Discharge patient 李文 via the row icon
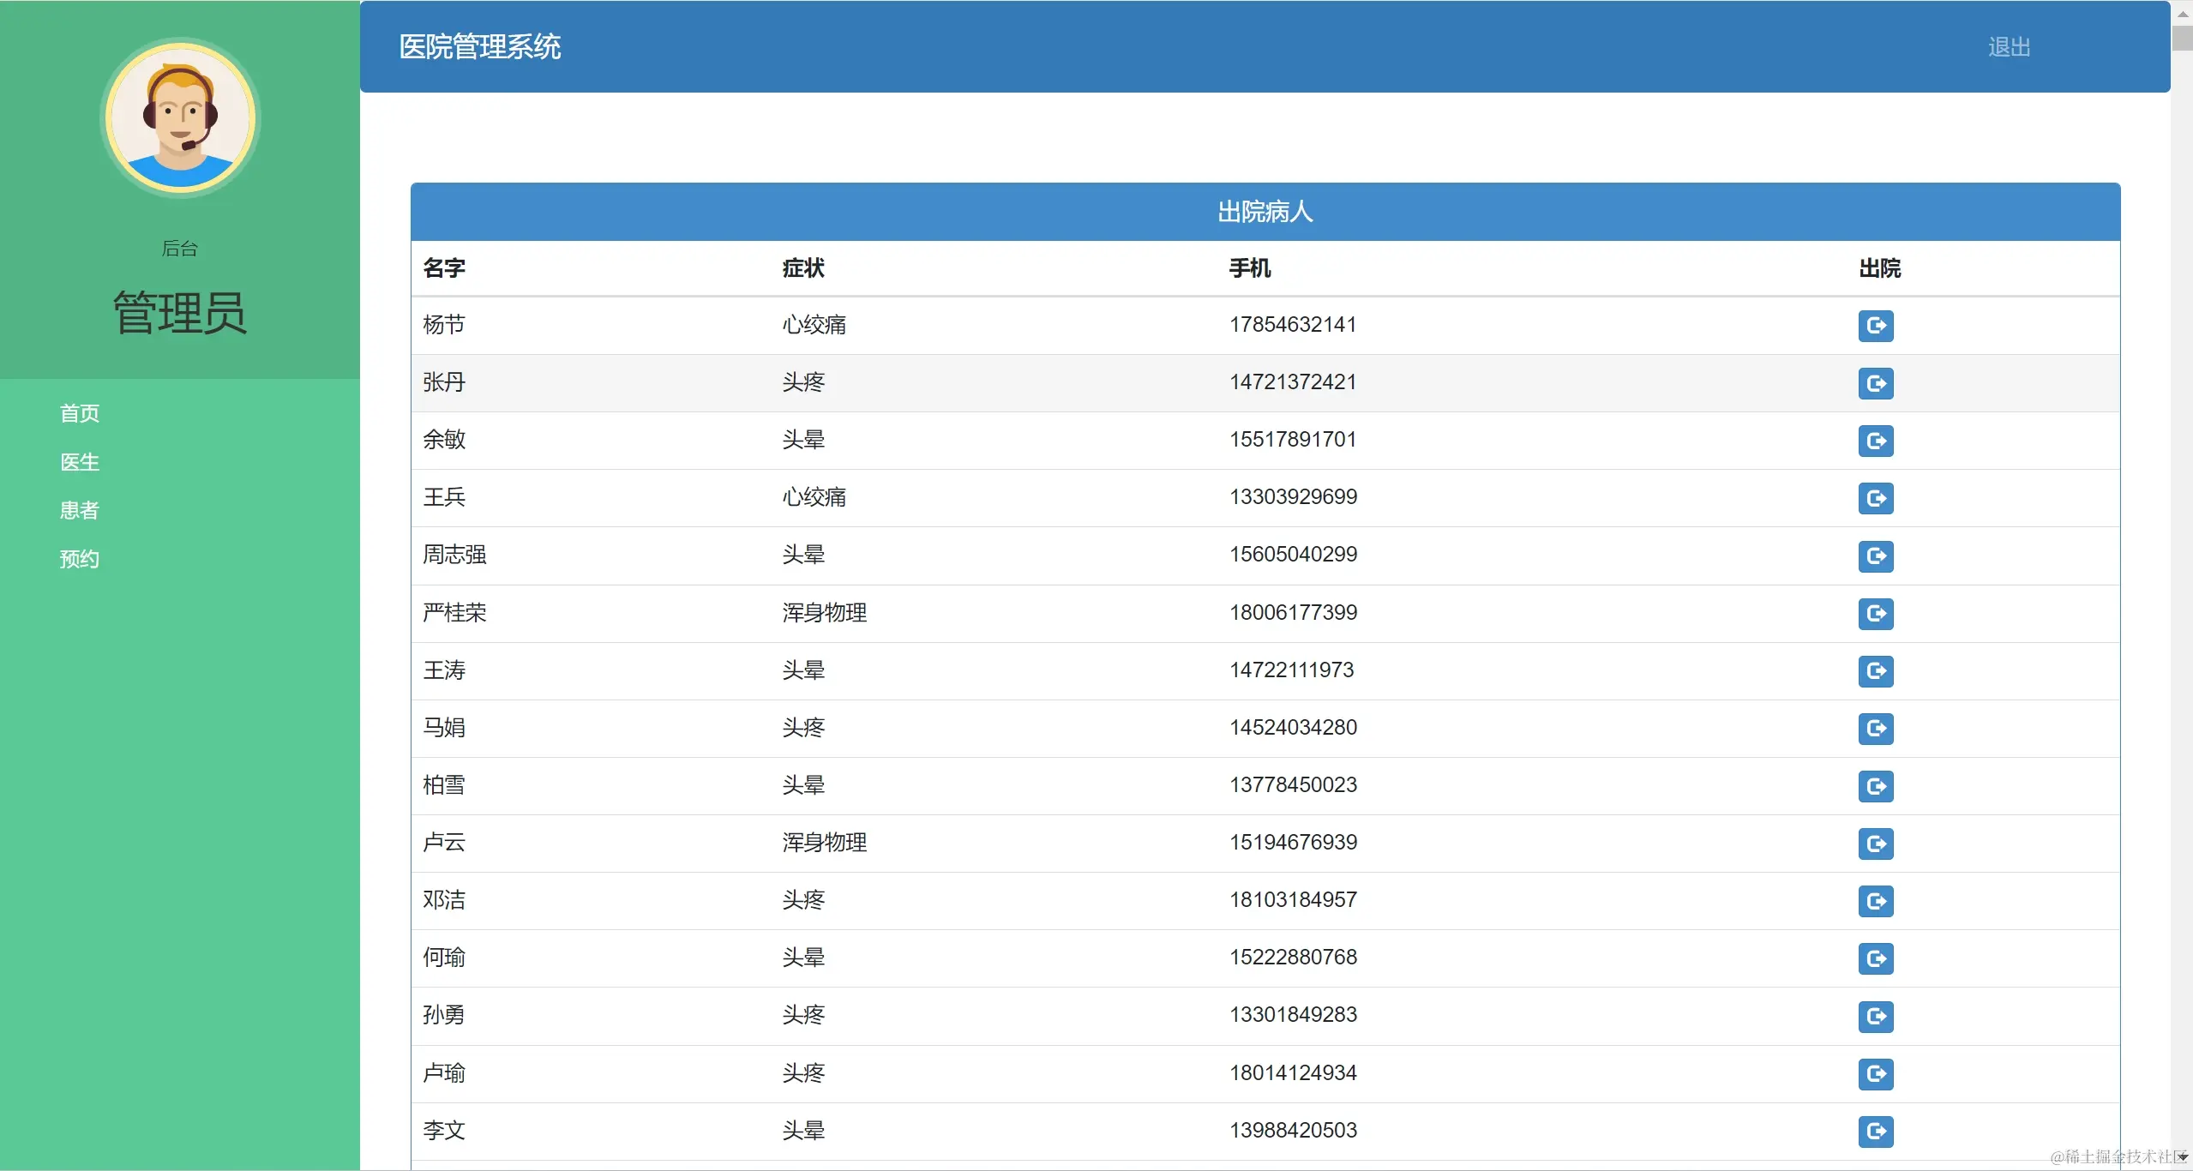This screenshot has height=1171, width=2193. point(1875,1132)
